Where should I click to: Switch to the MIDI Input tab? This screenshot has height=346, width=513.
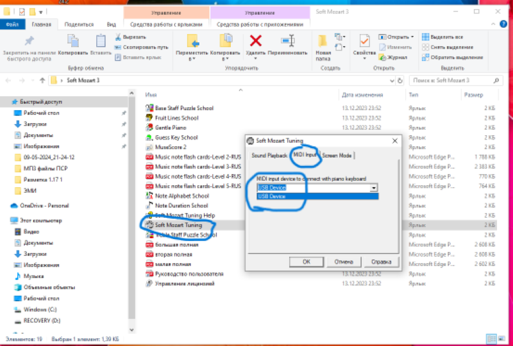click(305, 154)
